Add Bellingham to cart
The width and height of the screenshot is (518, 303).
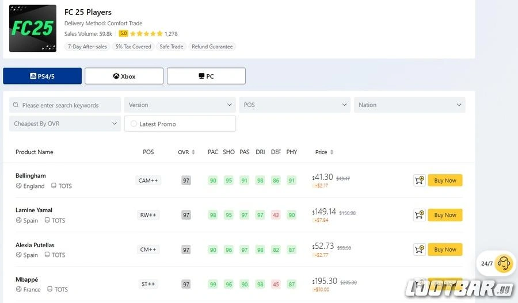[x=419, y=181]
